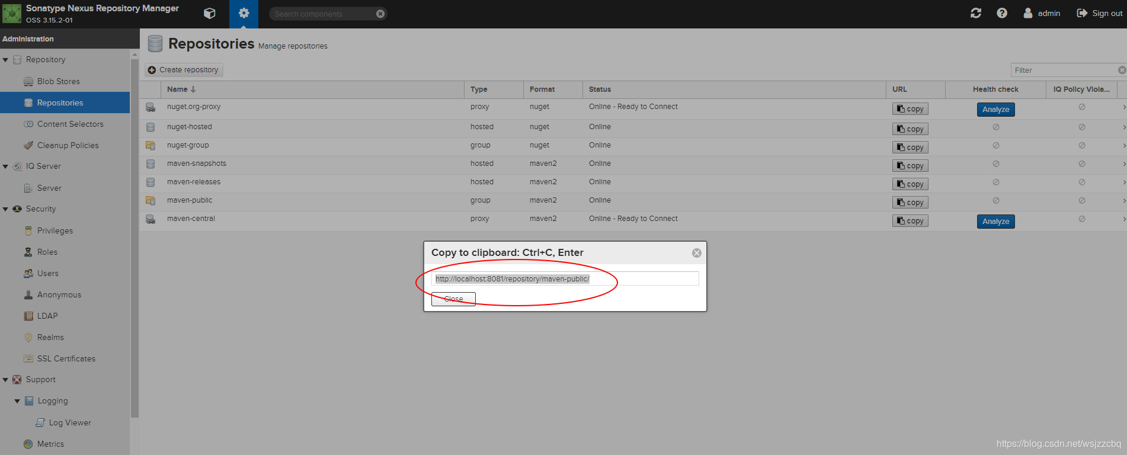The image size is (1127, 455).
Task: Clear the Search components field
Action: click(x=380, y=14)
